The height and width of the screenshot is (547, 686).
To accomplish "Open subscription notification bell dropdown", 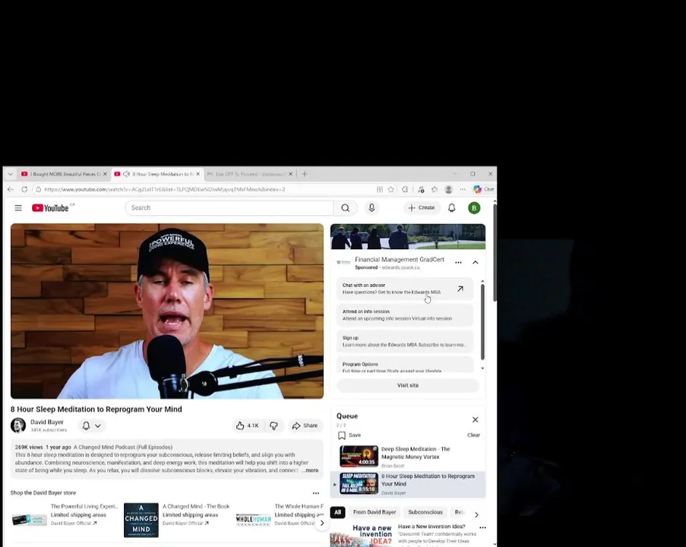I will pos(91,425).
